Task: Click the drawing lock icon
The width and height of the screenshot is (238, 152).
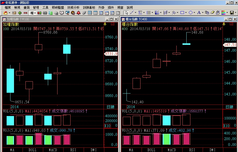Action: [218, 13]
